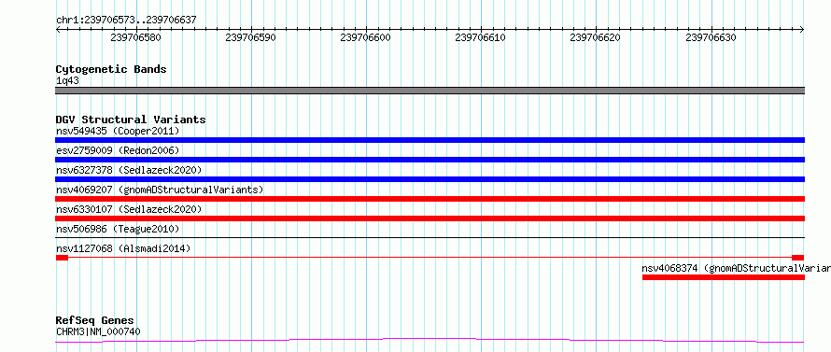The height and width of the screenshot is (352, 831).
Task: Click ruler position 239706590
Action: [250, 38]
